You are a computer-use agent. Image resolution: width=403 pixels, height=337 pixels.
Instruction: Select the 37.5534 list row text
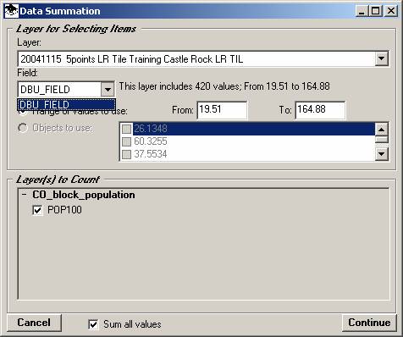[151, 154]
